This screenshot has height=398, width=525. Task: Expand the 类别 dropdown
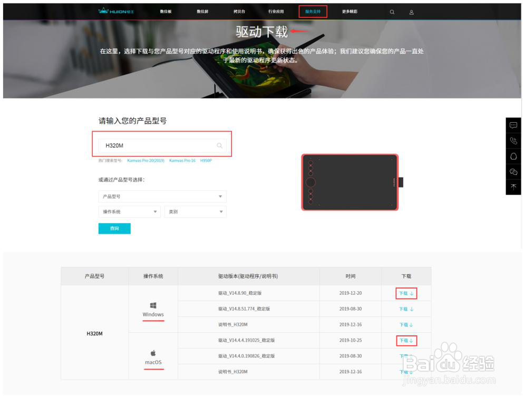(x=195, y=212)
